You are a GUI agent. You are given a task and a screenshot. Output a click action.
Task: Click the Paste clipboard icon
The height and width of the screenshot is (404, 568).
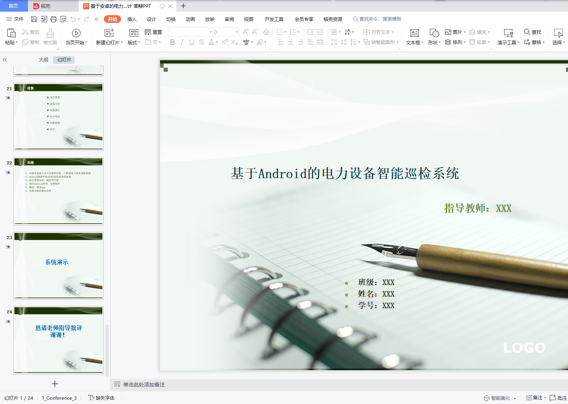click(x=11, y=33)
